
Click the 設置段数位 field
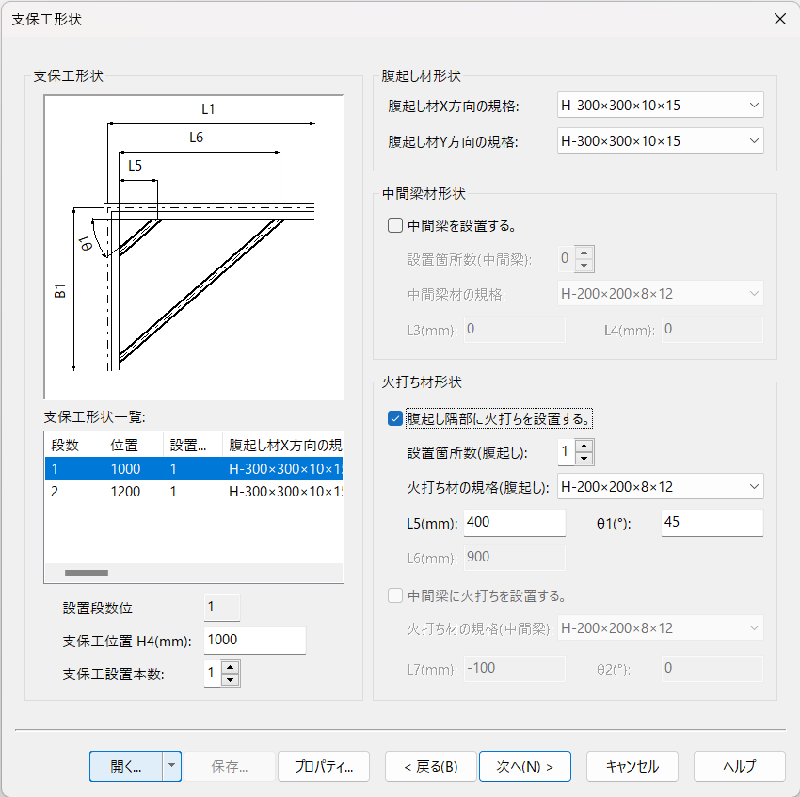[x=222, y=608]
